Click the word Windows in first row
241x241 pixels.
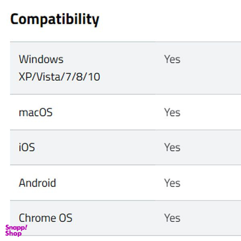(x=41, y=59)
